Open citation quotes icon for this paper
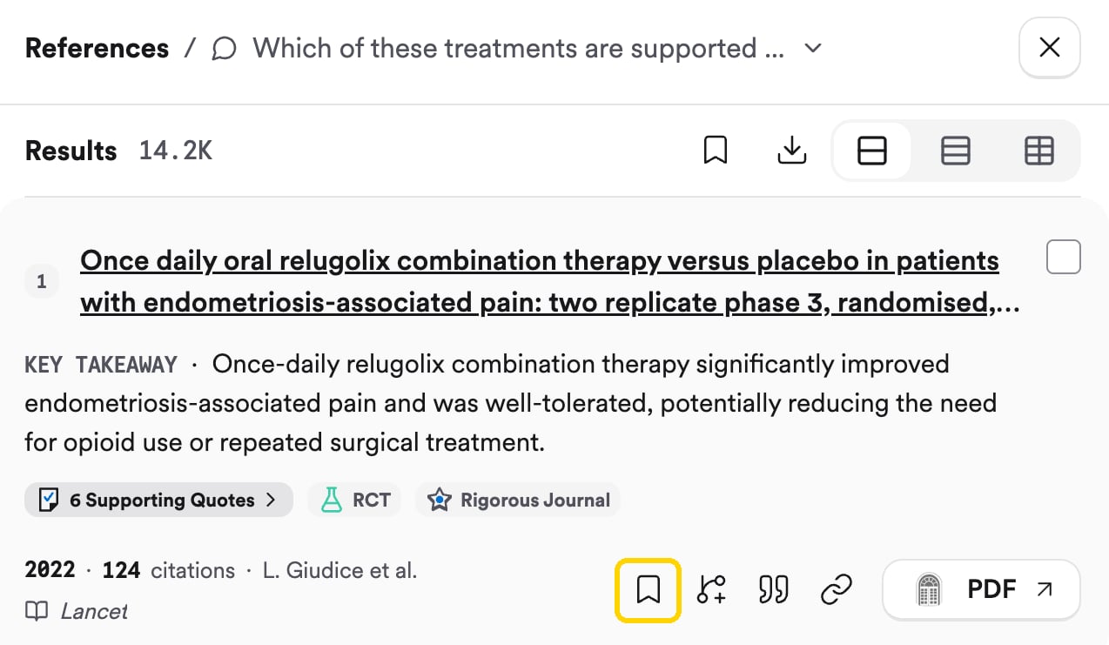 point(773,590)
